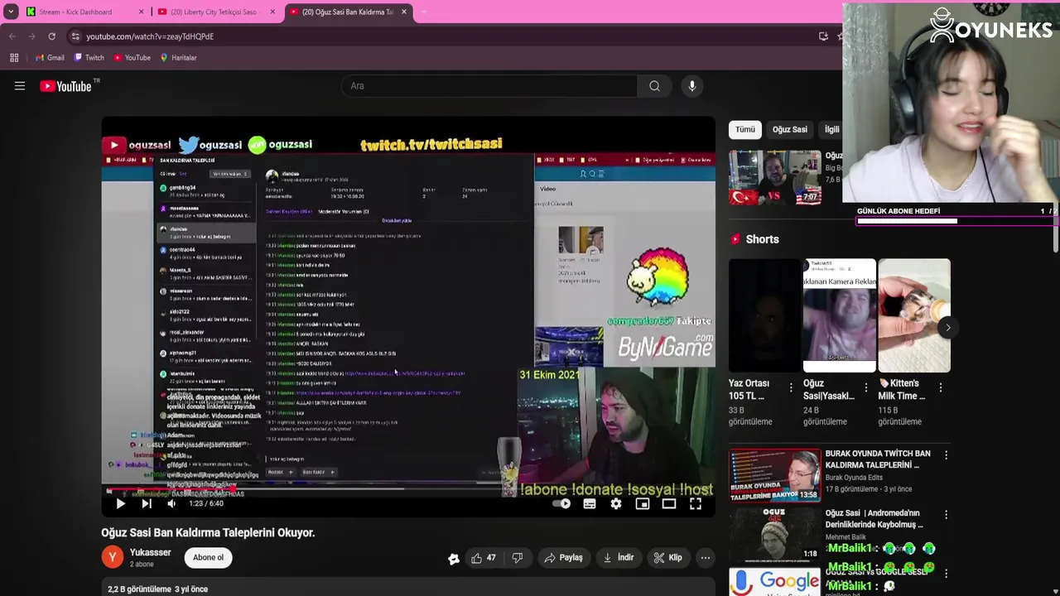This screenshot has width=1060, height=596.
Task: Open Oğuz Sasi Yasakl... short thumbnail
Action: pyautogui.click(x=840, y=315)
